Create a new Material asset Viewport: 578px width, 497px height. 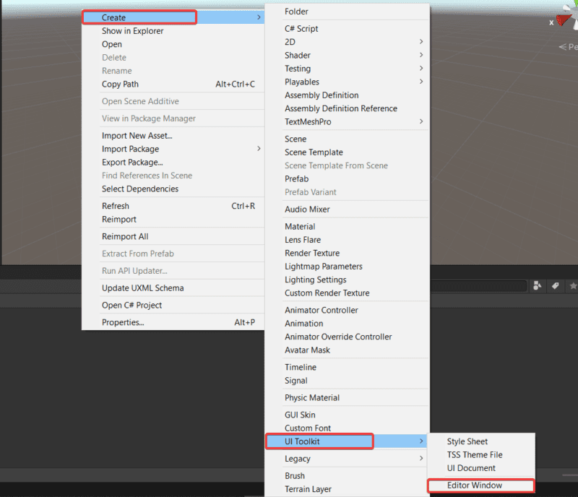click(300, 226)
